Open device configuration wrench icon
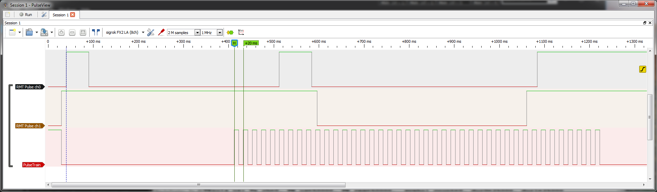This screenshot has width=657, height=192. [x=151, y=32]
